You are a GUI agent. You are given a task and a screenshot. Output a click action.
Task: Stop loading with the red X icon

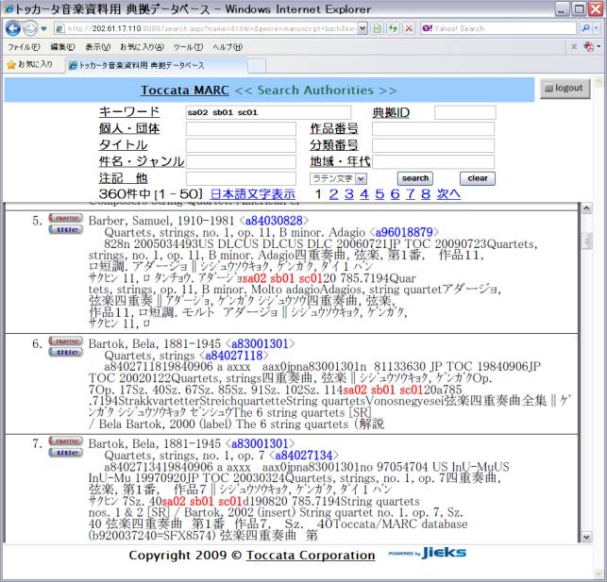click(409, 28)
